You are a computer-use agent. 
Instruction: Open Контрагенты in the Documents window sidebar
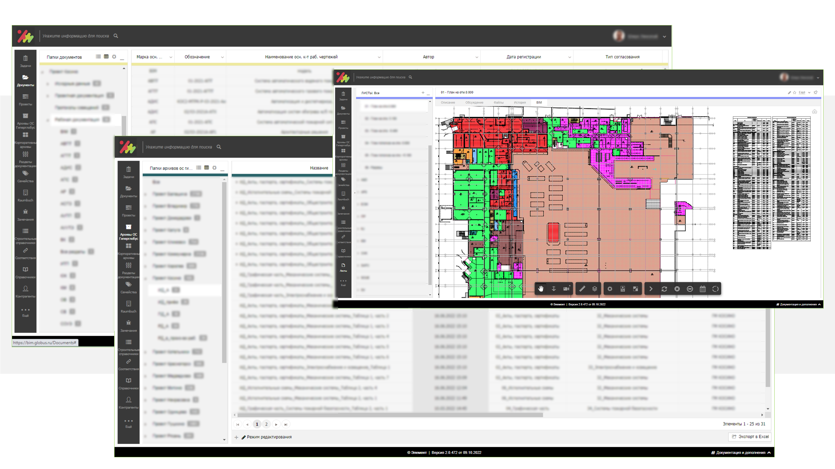point(25,291)
